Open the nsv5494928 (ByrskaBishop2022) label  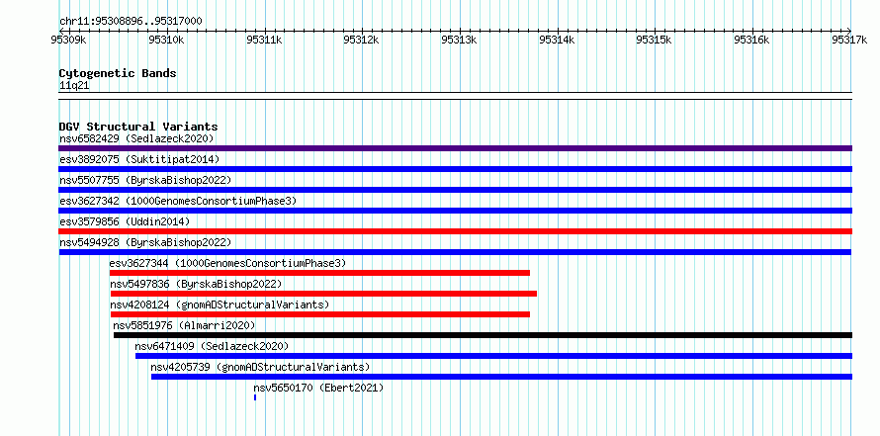[144, 242]
